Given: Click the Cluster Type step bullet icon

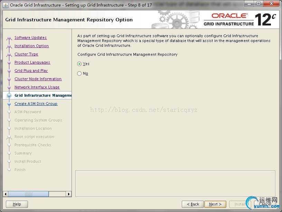Looking at the screenshot, I should (9, 54).
